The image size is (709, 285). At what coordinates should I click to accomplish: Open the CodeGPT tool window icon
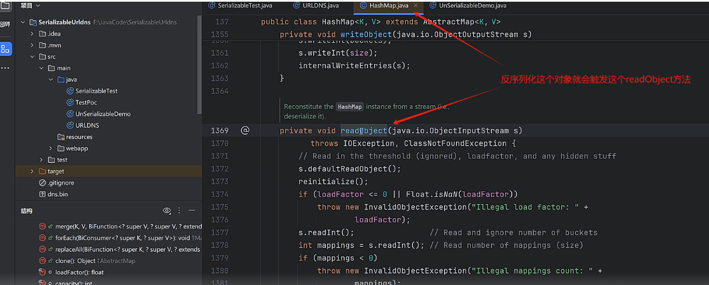coord(5,24)
